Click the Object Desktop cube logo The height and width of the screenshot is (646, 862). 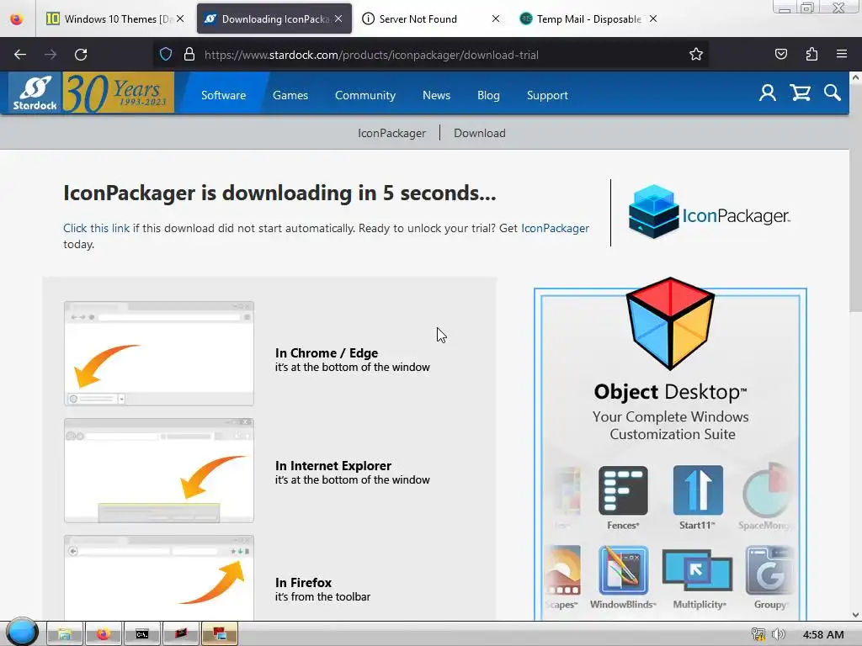click(x=670, y=323)
